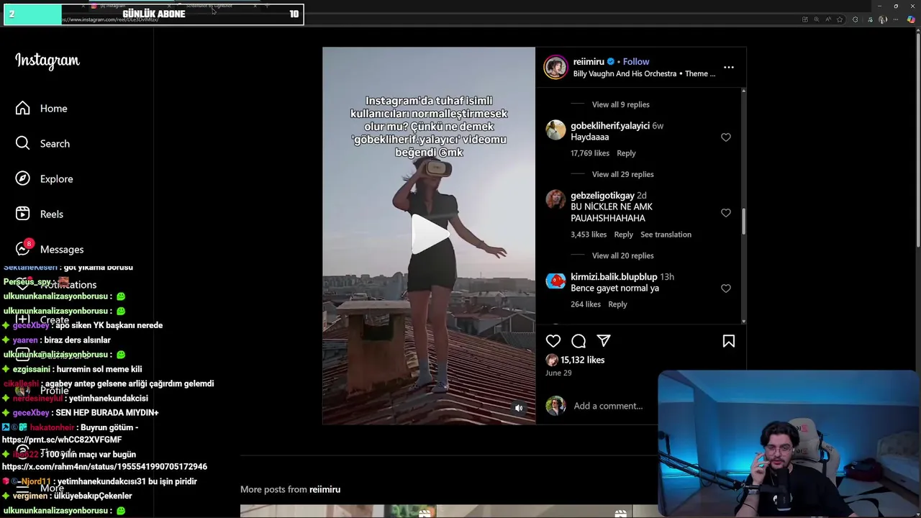Open comment bubble icon below post

(579, 341)
